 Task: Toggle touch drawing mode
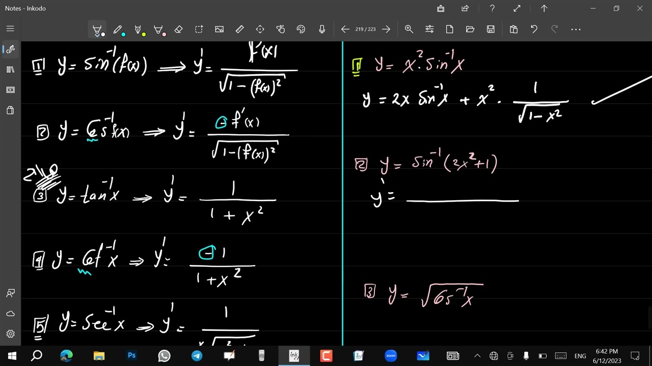(280, 29)
